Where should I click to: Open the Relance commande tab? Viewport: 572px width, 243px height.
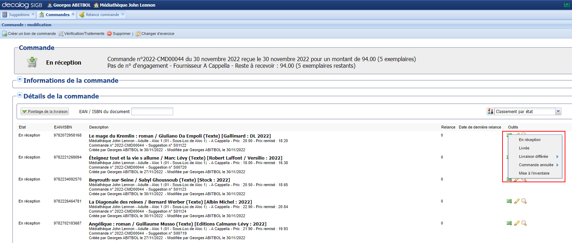(102, 15)
